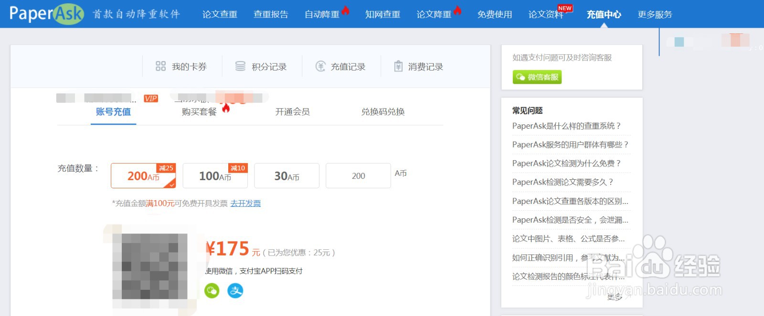Open the 积分记录 page

coord(269,67)
